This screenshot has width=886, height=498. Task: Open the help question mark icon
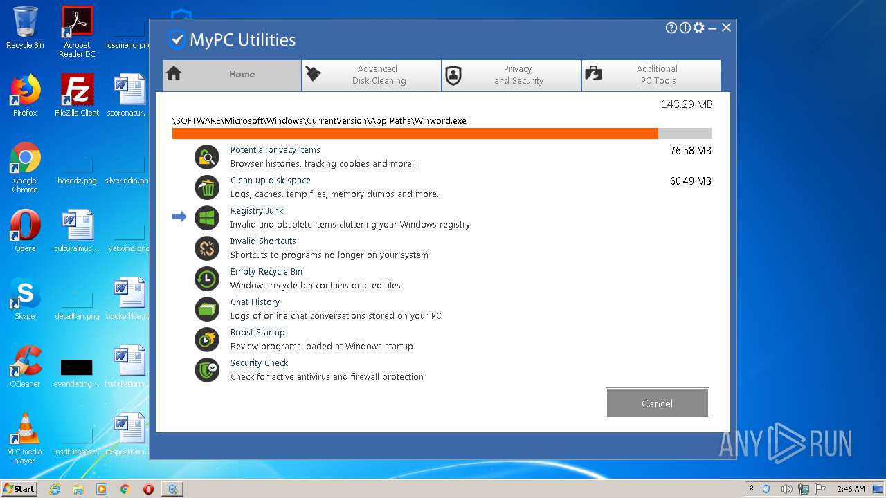671,28
